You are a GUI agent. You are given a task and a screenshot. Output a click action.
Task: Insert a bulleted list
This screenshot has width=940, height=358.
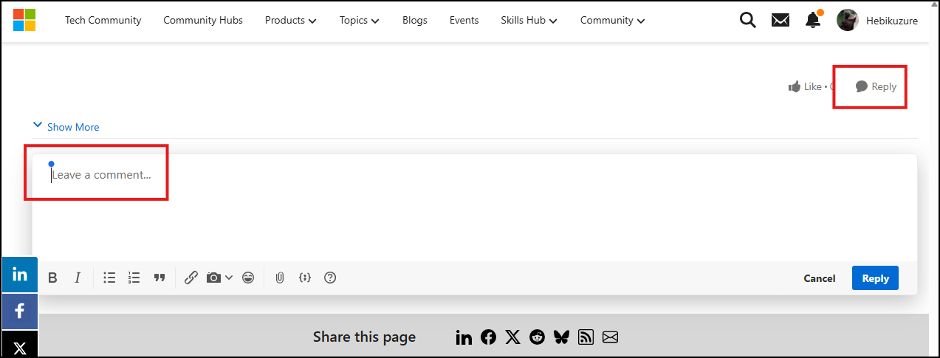click(x=109, y=278)
